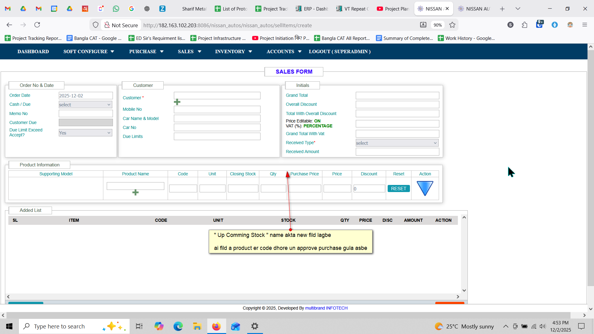Open the Due Limit Exceed Accept dropdown
The height and width of the screenshot is (334, 594).
point(85,133)
